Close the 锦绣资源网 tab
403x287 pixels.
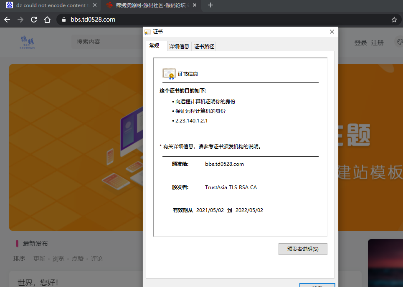(x=195, y=5)
